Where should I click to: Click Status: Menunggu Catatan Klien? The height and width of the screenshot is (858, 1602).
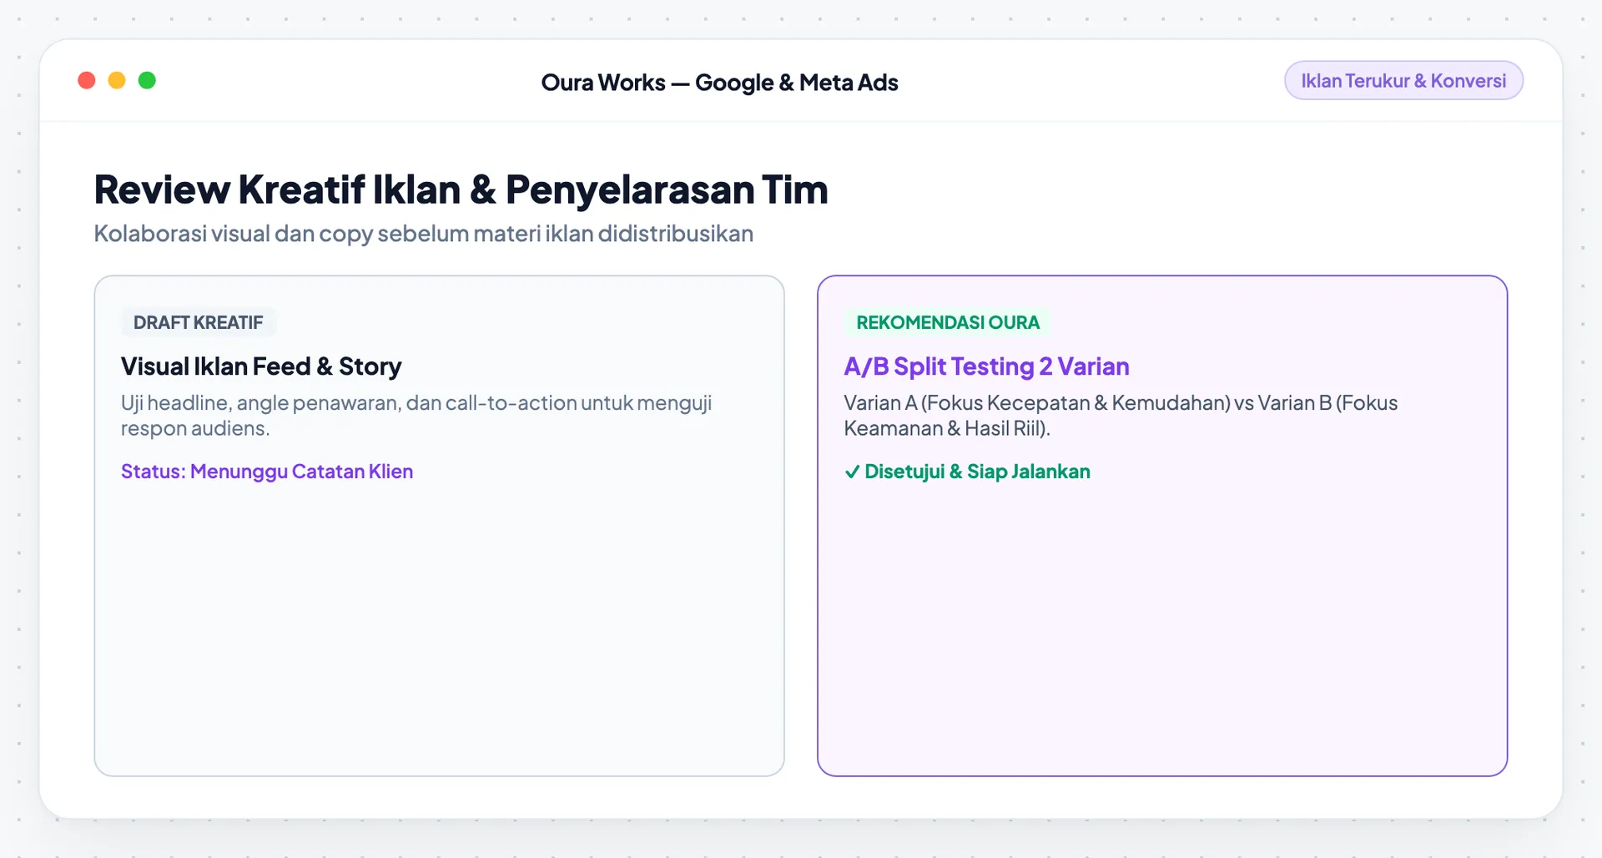click(x=267, y=472)
